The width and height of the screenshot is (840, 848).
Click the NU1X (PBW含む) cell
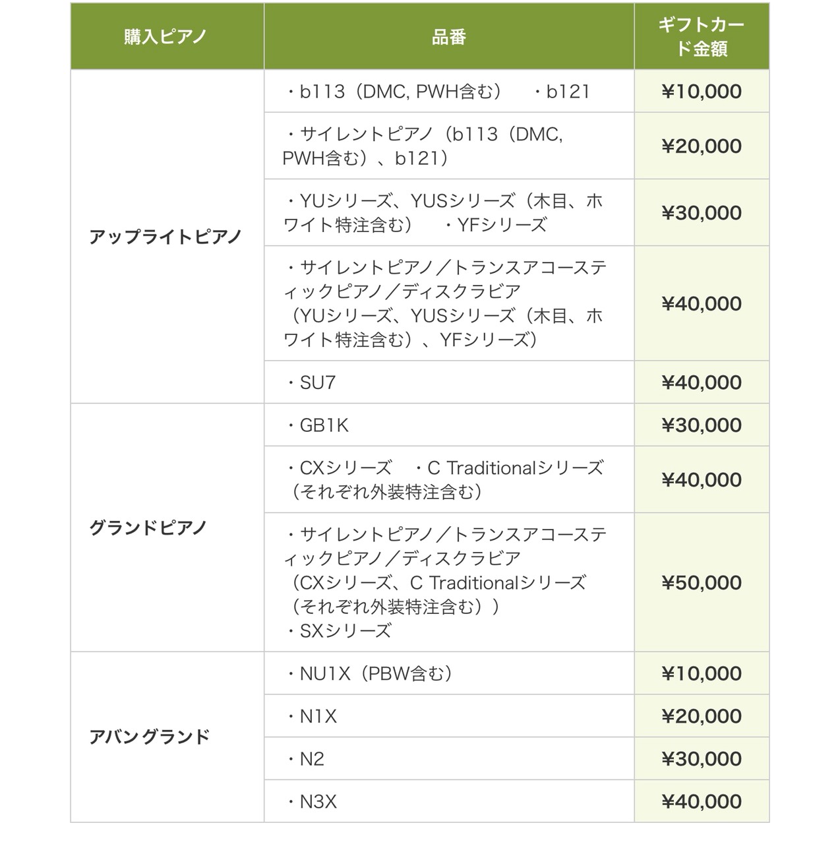pos(449,673)
